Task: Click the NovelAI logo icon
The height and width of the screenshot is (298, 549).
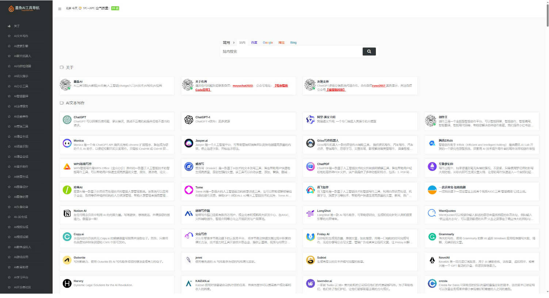Action: pyautogui.click(x=432, y=260)
